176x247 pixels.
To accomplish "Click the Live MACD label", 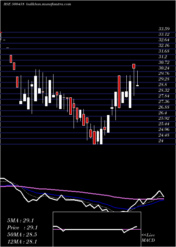I will tap(148, 238).
